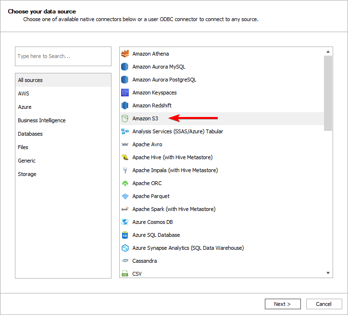Choose the 'Amazon S3' label
This screenshot has height=315, width=348.
[145, 118]
